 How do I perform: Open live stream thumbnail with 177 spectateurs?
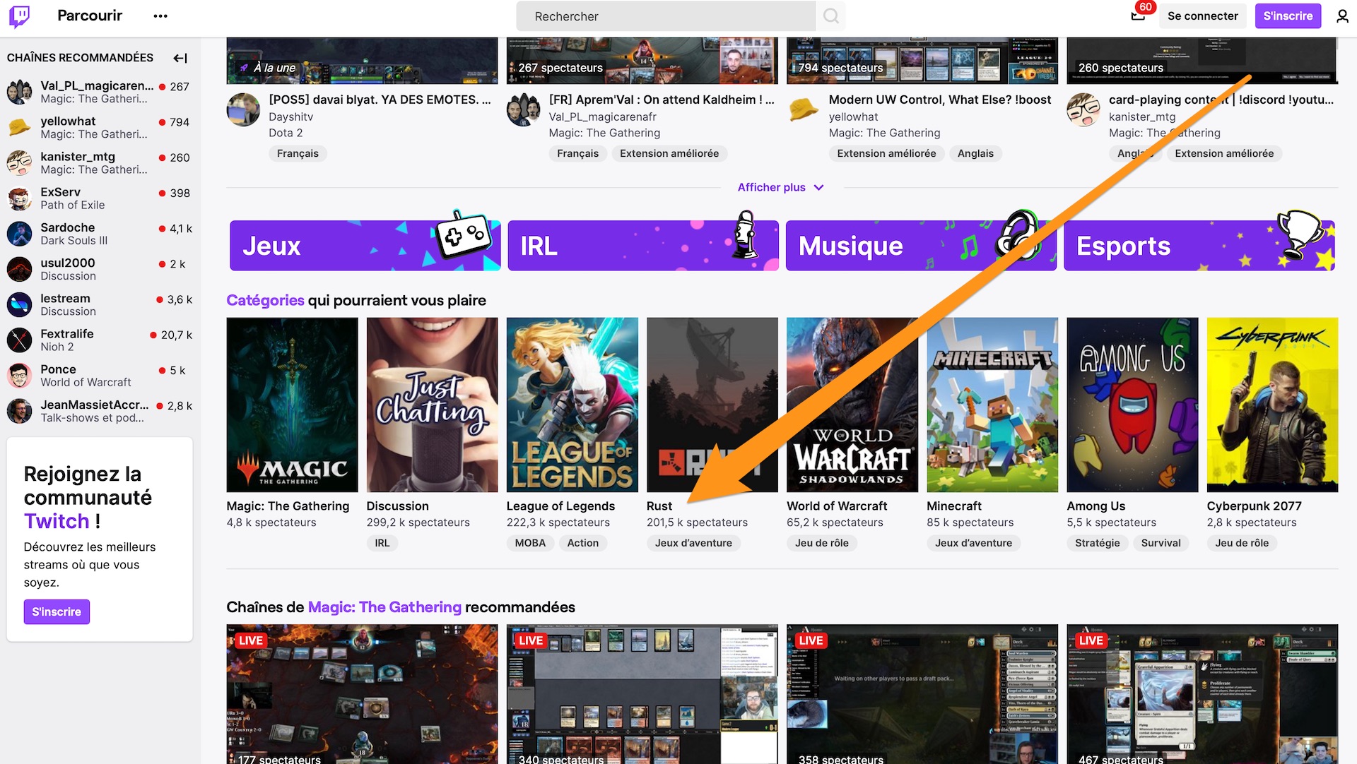tap(362, 694)
